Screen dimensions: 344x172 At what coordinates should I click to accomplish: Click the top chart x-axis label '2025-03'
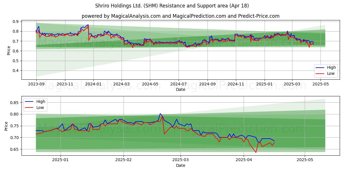pyautogui.click(x=292, y=85)
